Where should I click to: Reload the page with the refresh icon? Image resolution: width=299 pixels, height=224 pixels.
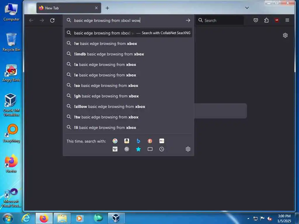(x=52, y=20)
